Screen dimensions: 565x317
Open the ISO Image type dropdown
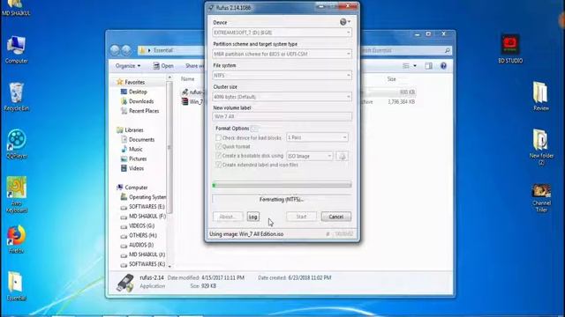point(310,156)
